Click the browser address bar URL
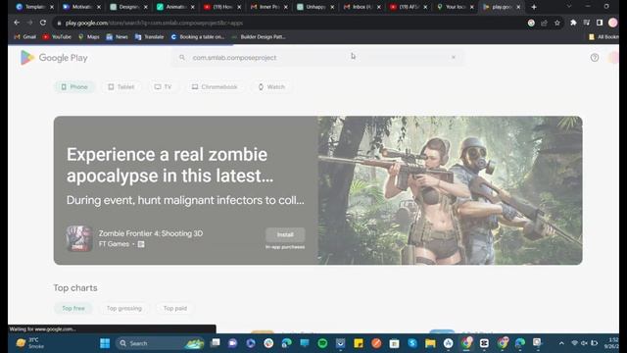This screenshot has width=627, height=353. click(x=155, y=23)
